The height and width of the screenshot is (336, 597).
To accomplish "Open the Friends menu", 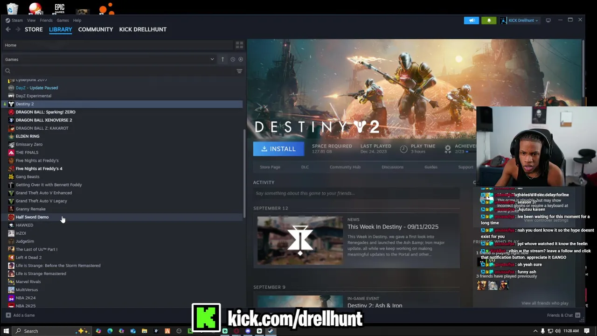I will point(46,20).
